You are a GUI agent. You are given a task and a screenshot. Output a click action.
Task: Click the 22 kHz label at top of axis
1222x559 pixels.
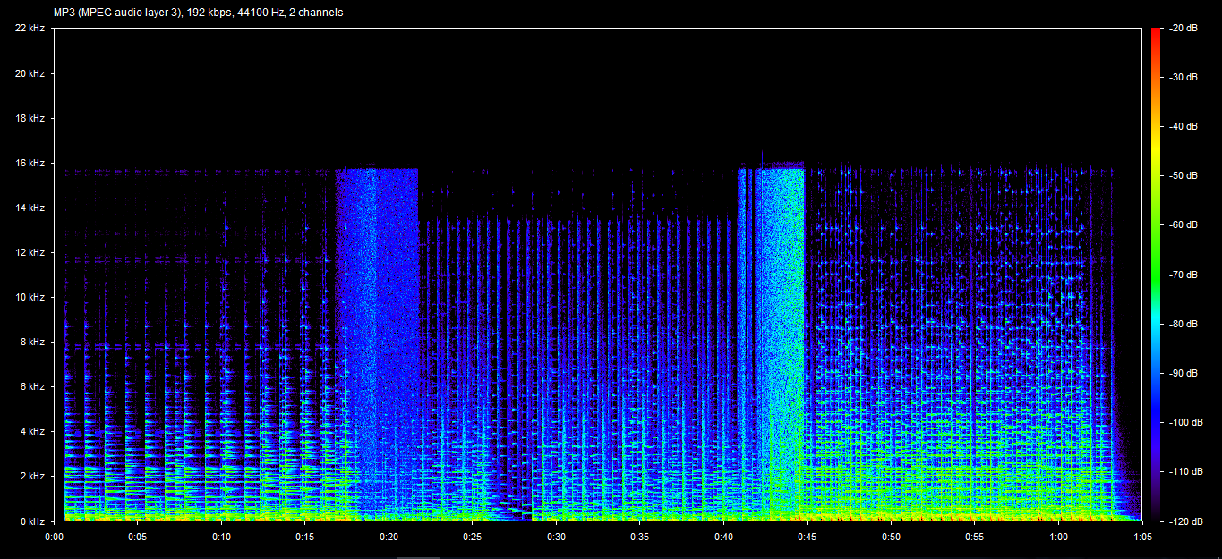pyautogui.click(x=30, y=29)
